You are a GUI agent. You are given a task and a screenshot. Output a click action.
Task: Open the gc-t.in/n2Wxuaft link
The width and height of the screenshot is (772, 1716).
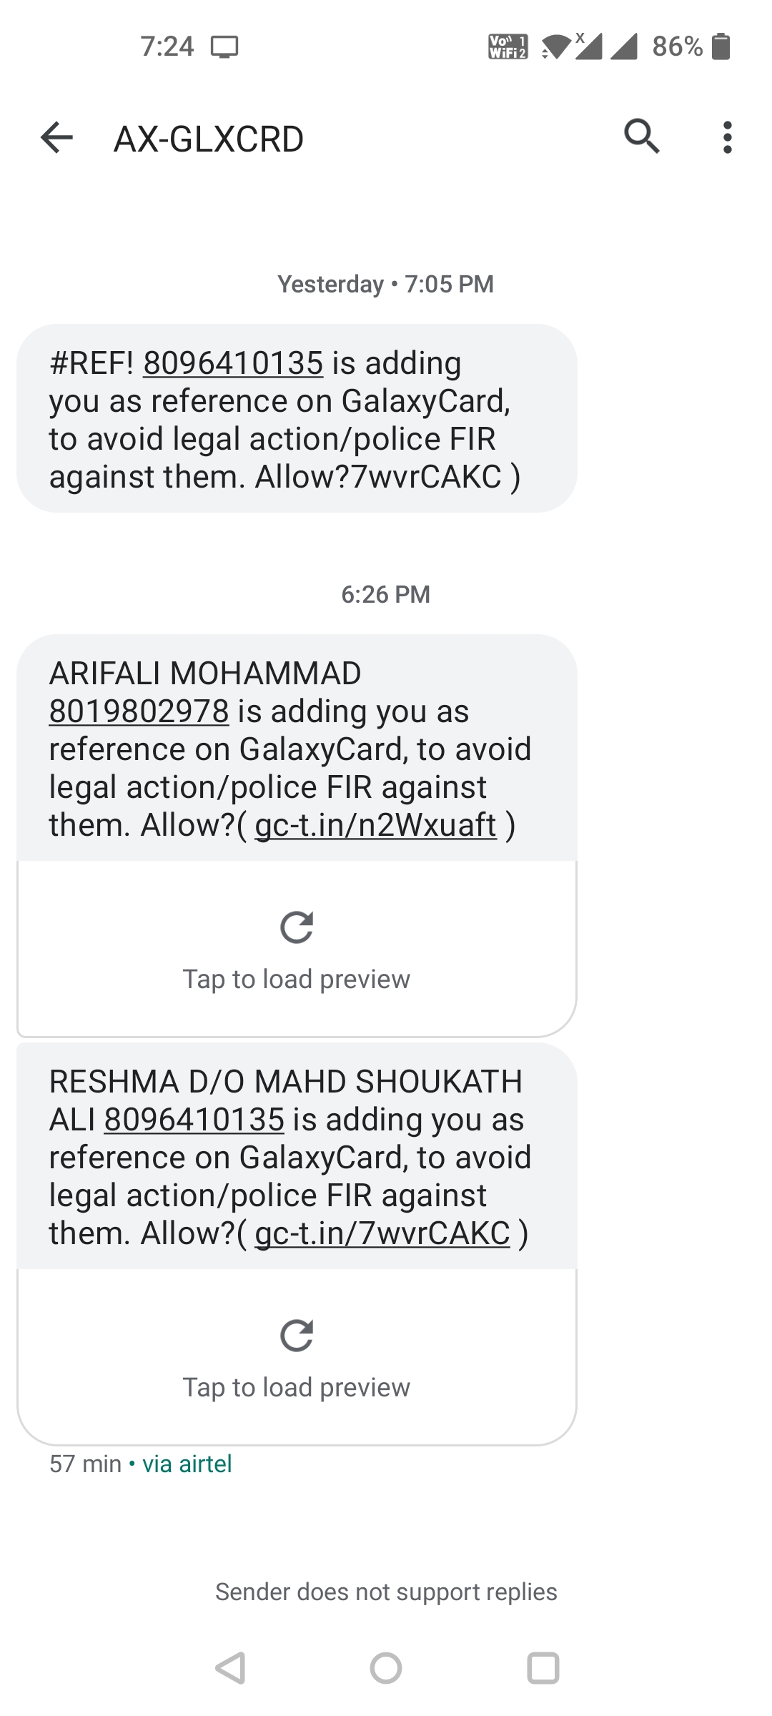coord(375,825)
